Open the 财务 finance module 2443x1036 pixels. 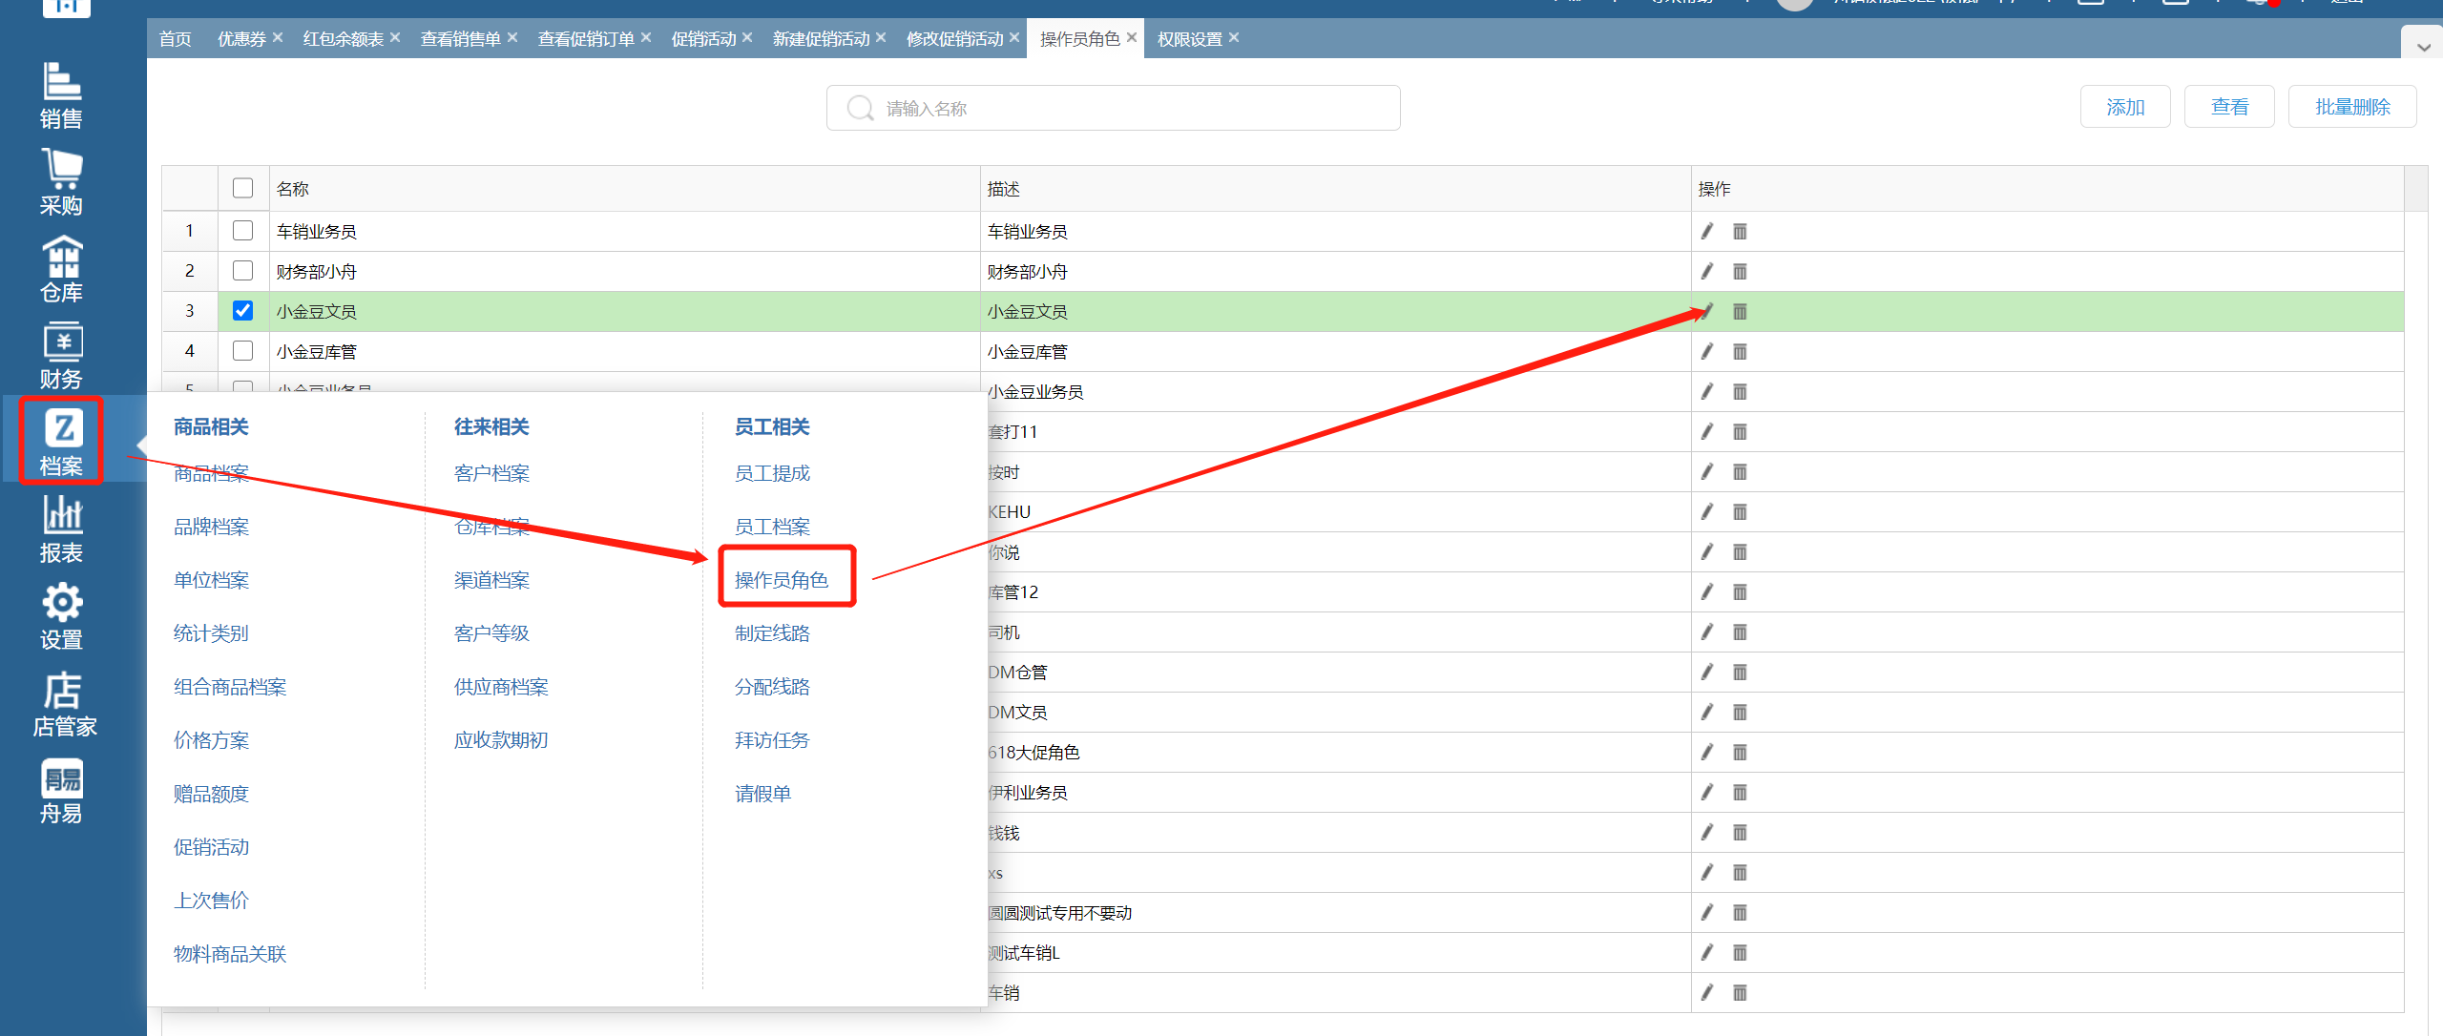(x=61, y=356)
